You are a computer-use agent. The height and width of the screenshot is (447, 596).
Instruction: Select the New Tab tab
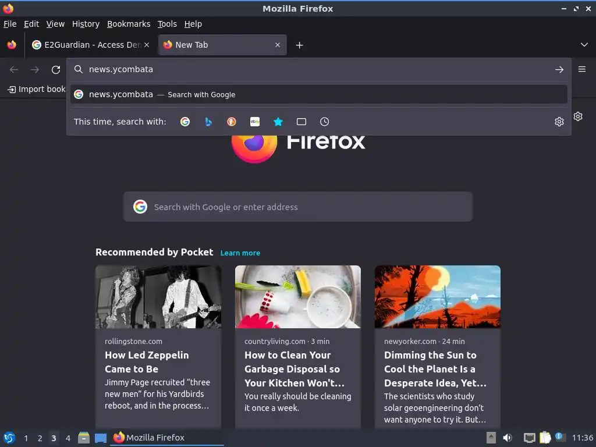pyautogui.click(x=222, y=45)
